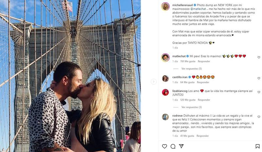Like matlechat's comment heart
The width and height of the screenshot is (262, 152).
tap(259, 57)
